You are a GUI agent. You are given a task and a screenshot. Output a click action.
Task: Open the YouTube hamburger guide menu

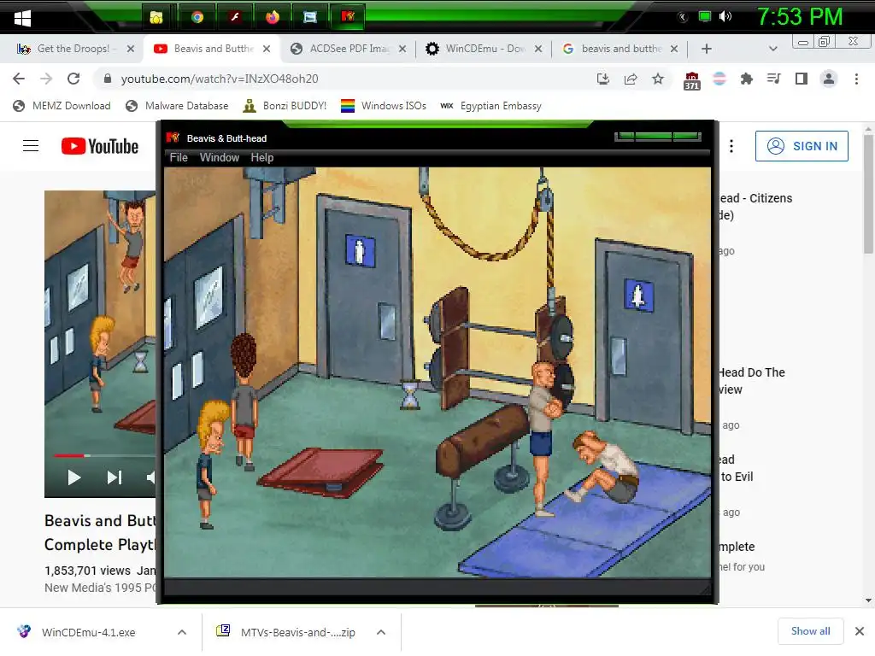point(31,146)
